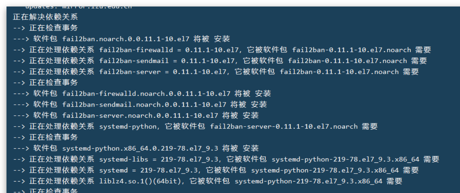Click '安装' after the systemd-python.x86_64 package
Image resolution: width=460 pixels, height=193 pixels.
[251, 148]
